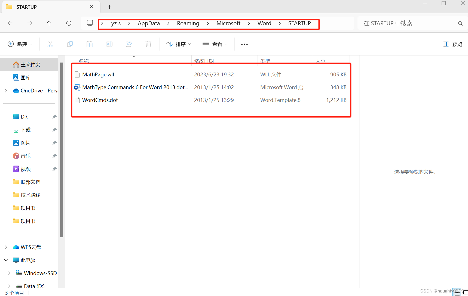The image size is (468, 296).
Task: Expand the Data (D:) drive node
Action: [9, 286]
